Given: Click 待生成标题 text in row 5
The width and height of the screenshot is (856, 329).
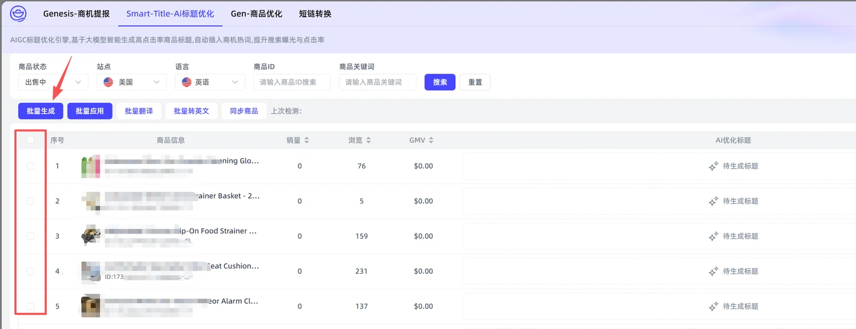Looking at the screenshot, I should [x=741, y=306].
